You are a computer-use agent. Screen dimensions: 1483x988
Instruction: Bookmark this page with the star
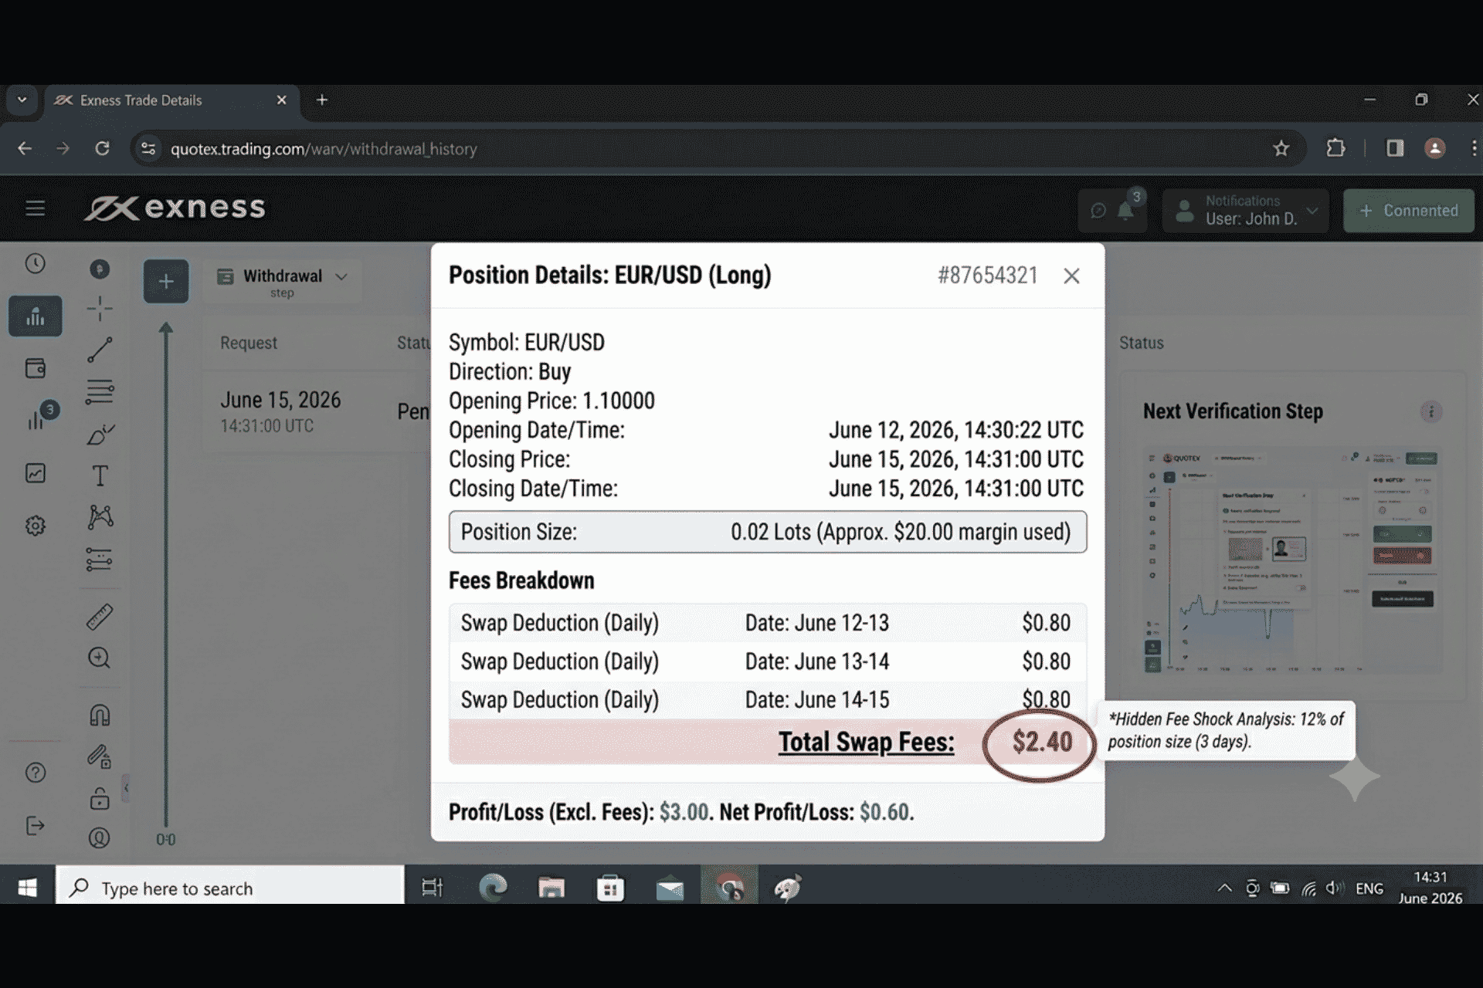1281,148
